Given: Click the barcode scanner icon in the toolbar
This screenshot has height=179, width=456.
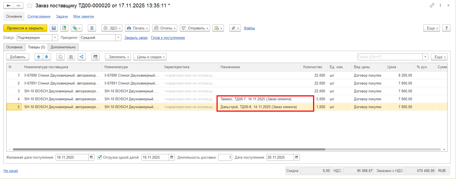Looking at the screenshot, I should pos(95,57).
